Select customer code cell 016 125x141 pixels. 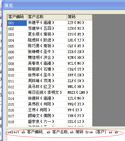click(17, 110)
